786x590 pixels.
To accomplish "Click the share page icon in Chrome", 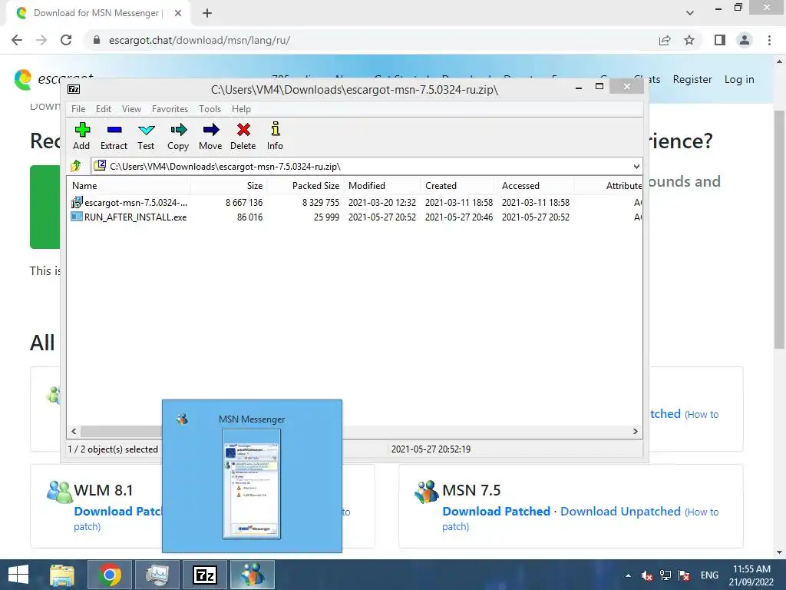I will pyautogui.click(x=665, y=40).
